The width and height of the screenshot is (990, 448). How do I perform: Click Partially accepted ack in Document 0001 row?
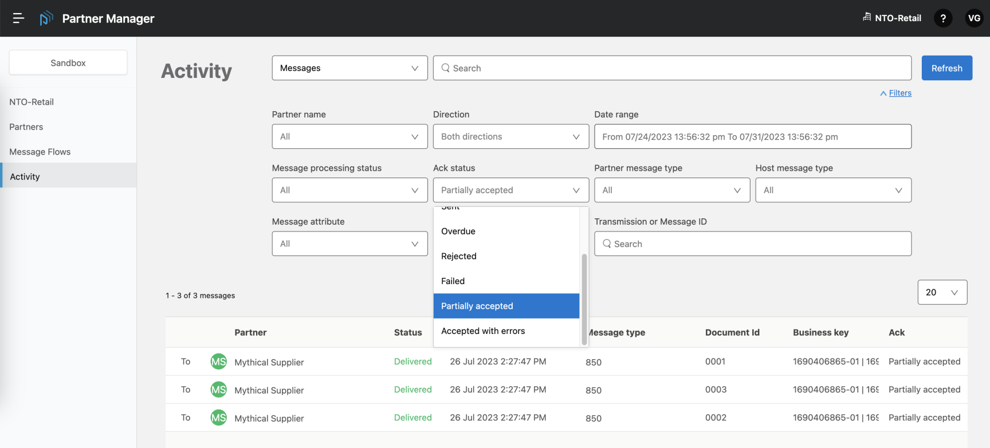pyautogui.click(x=924, y=361)
